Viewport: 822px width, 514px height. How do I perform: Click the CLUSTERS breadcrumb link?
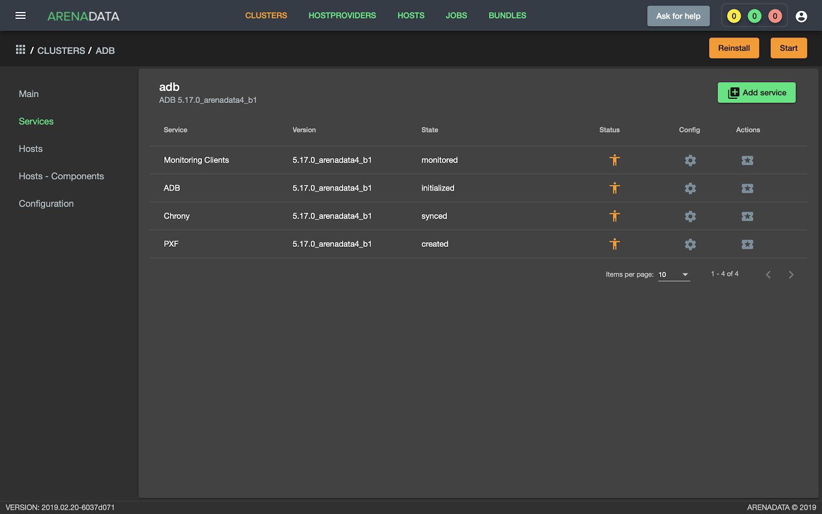click(x=61, y=50)
